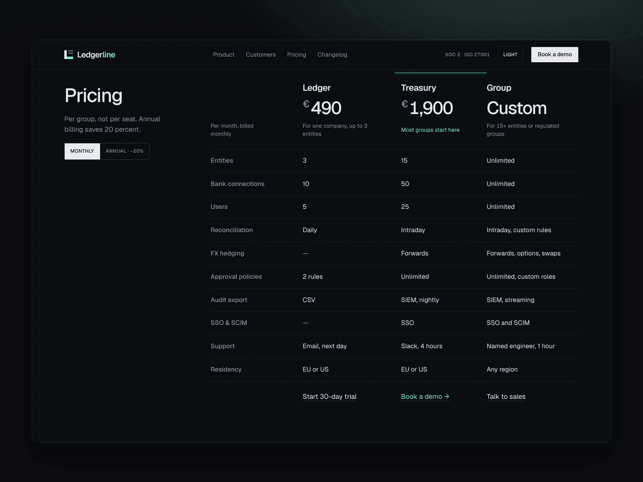Click the €1,900 price
This screenshot has height=482, width=643.
point(427,108)
